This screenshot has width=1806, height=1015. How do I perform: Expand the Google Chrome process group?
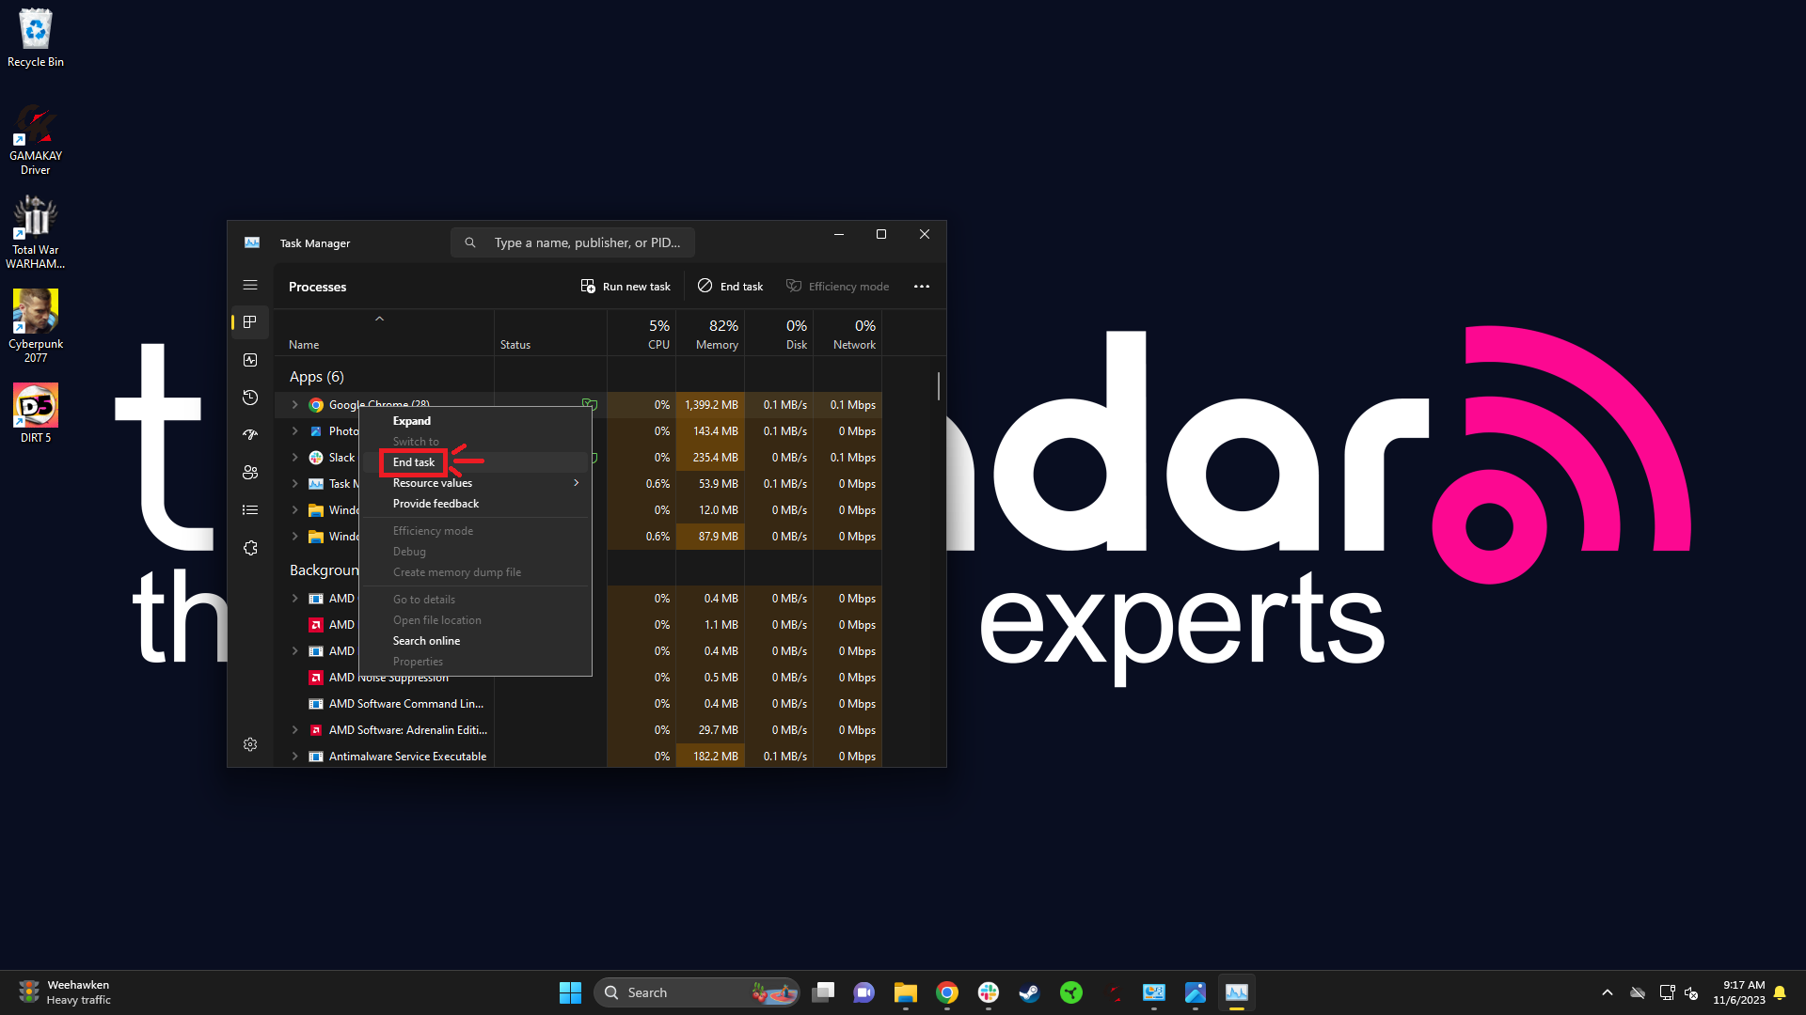point(294,405)
